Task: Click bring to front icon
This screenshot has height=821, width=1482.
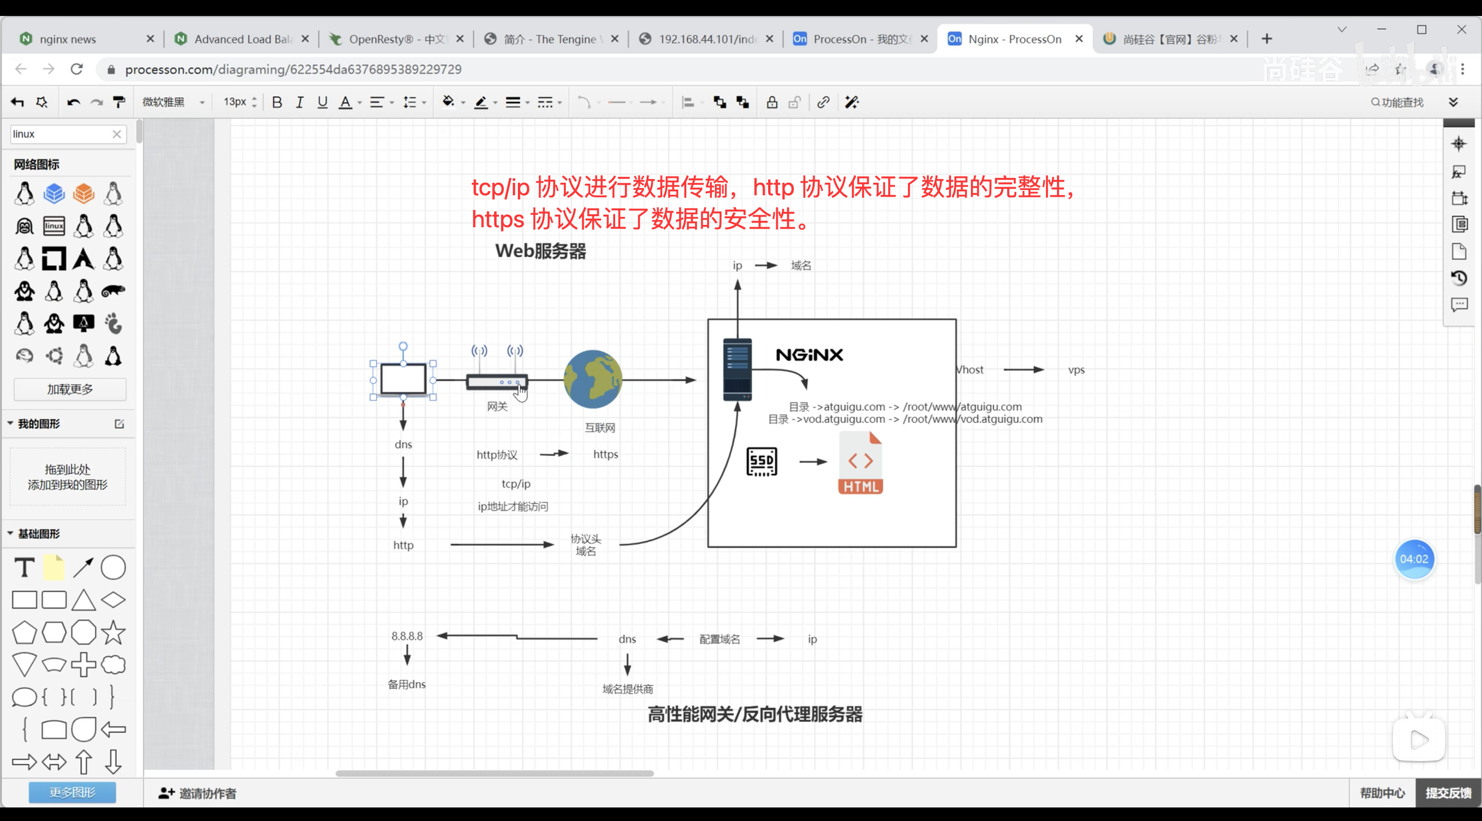Action: [719, 103]
